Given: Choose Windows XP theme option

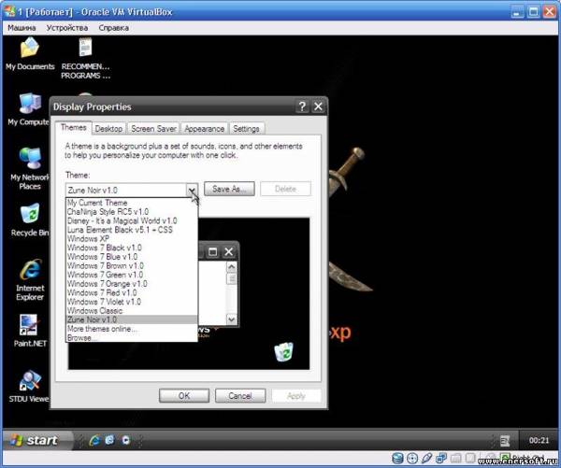Looking at the screenshot, I should point(132,238).
